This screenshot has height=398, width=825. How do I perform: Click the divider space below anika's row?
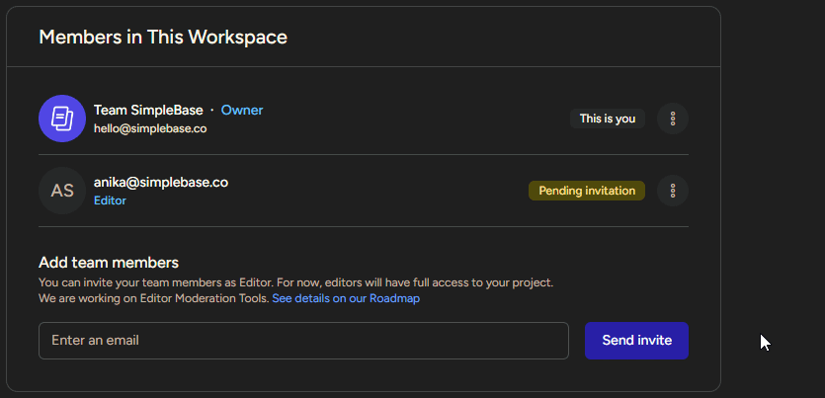[363, 226]
